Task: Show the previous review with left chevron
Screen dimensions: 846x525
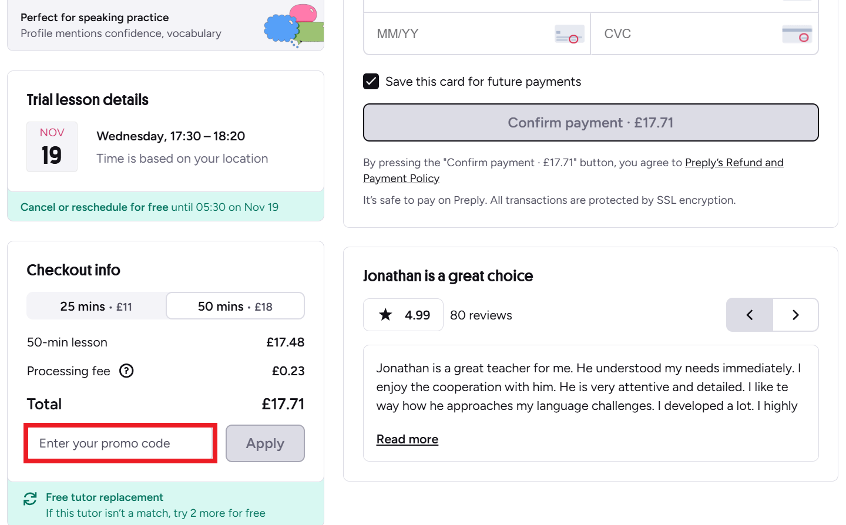Action: coord(750,315)
